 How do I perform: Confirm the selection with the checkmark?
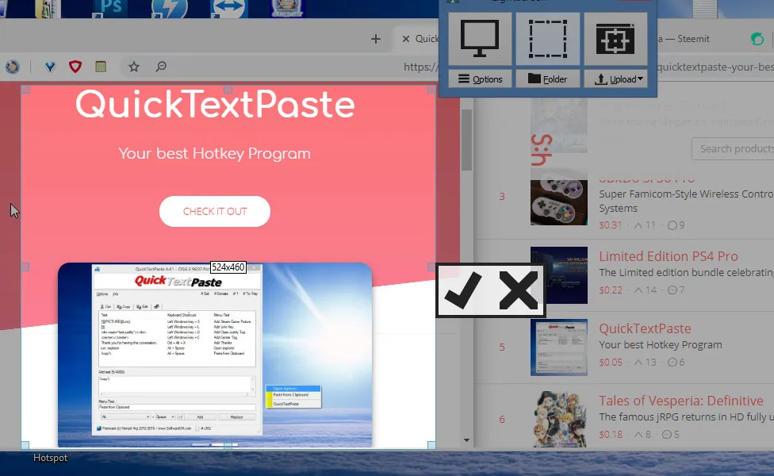click(x=462, y=290)
